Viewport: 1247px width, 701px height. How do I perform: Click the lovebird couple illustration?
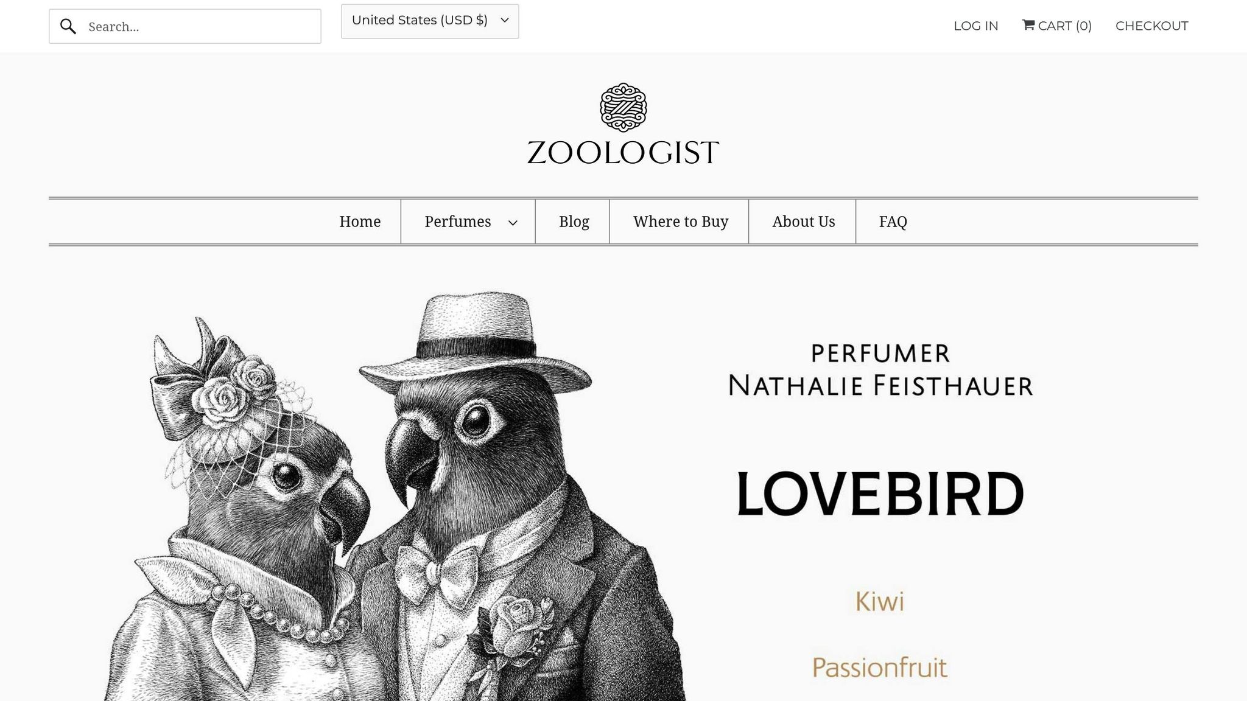coord(393,497)
